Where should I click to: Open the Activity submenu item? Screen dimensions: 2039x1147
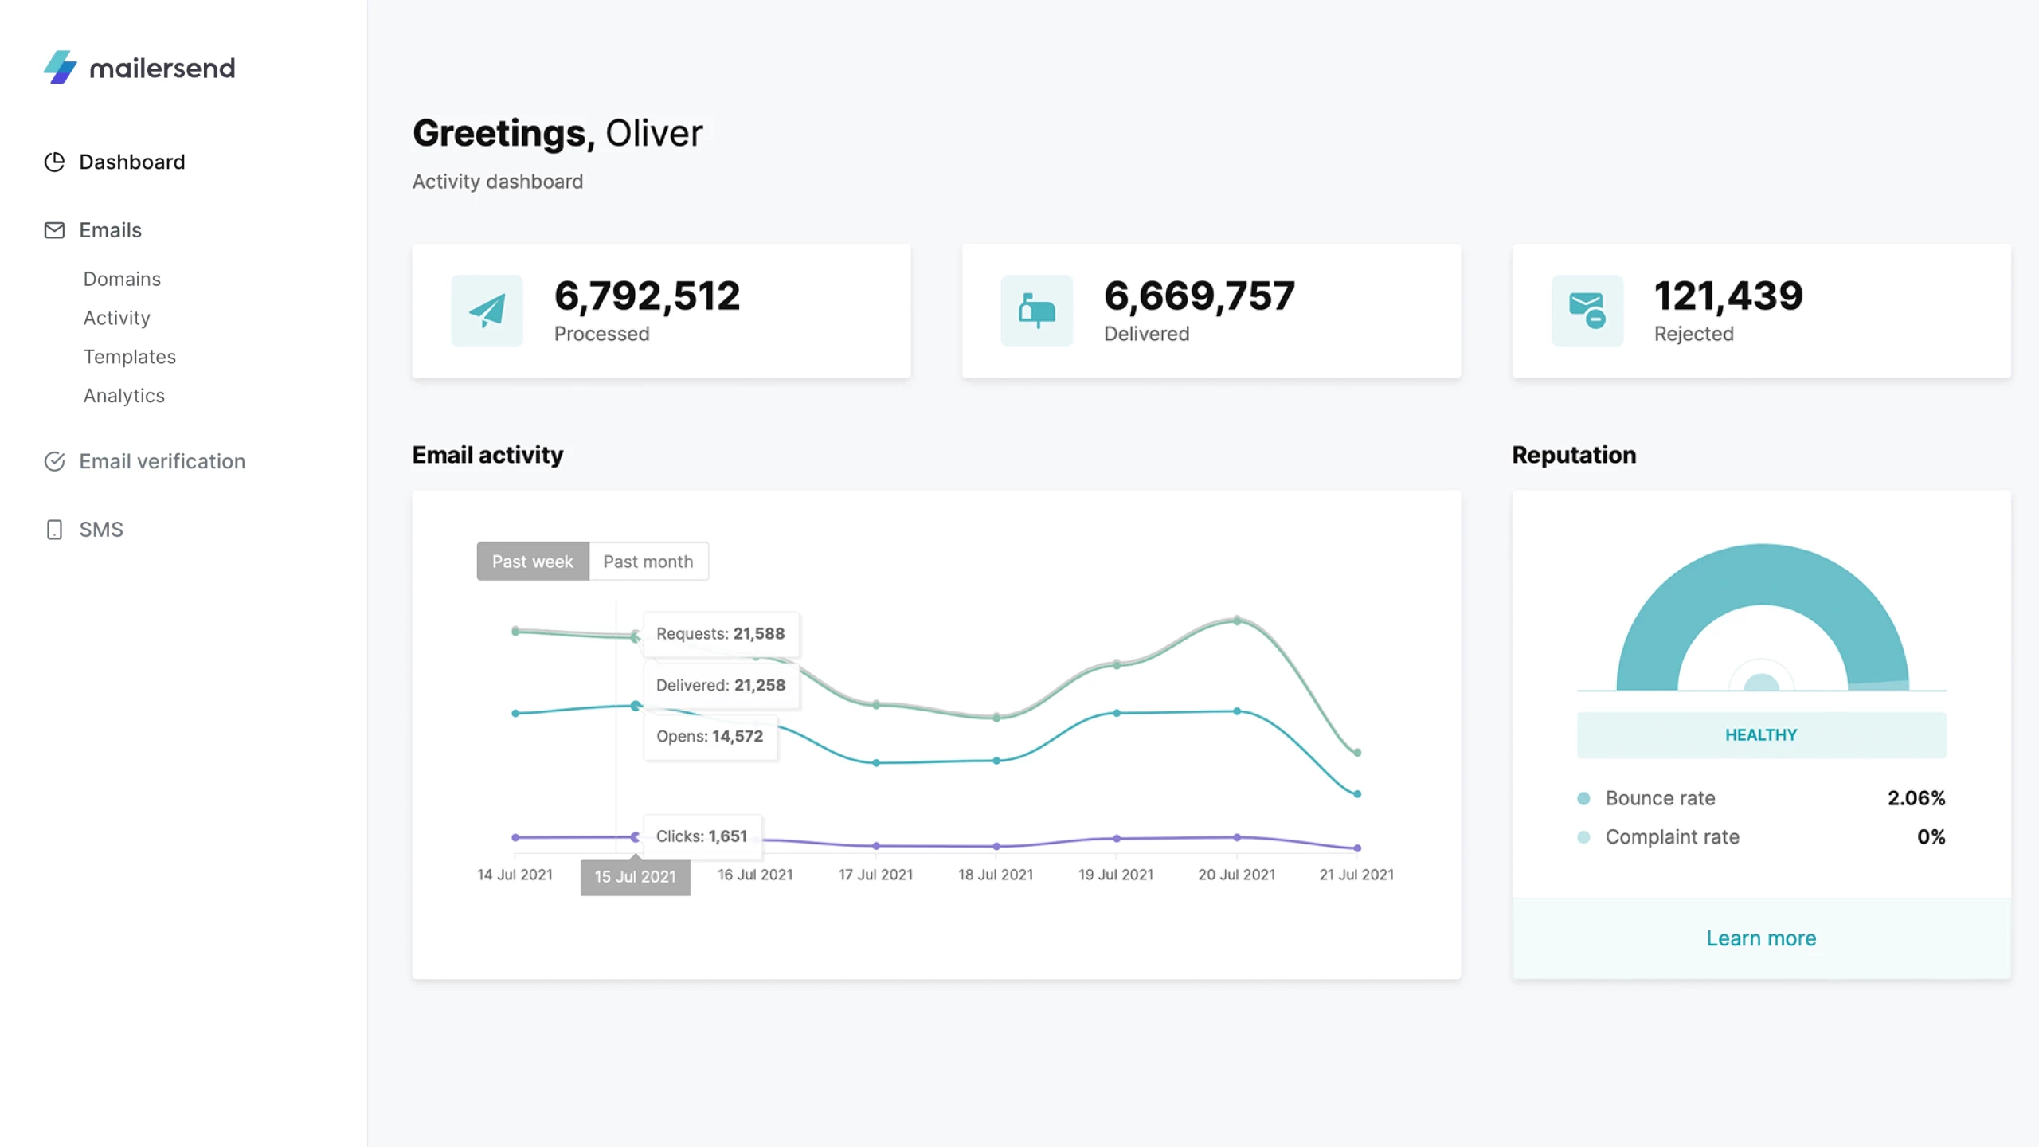coord(116,318)
